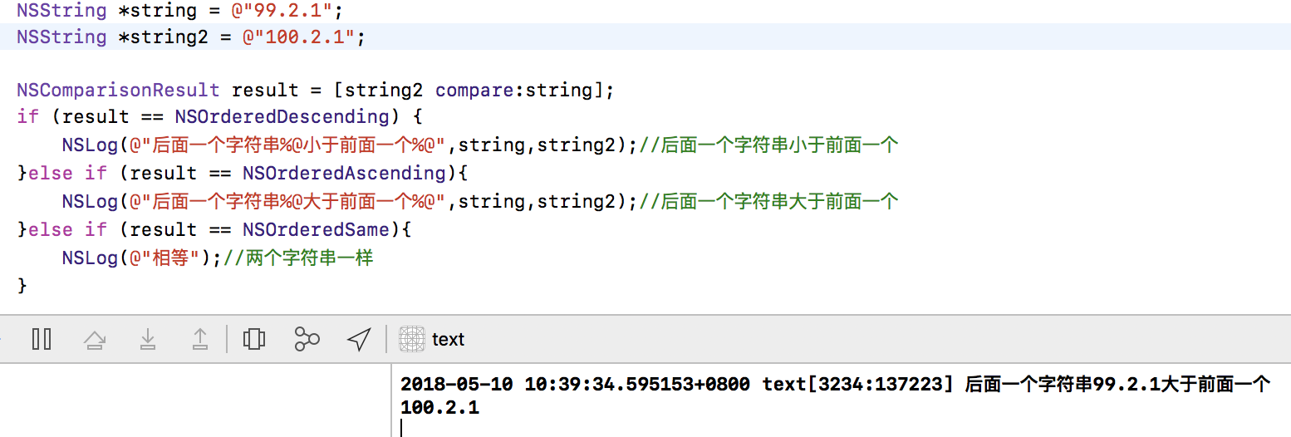Click the Step Out debug button
The height and width of the screenshot is (437, 1291).
[200, 339]
